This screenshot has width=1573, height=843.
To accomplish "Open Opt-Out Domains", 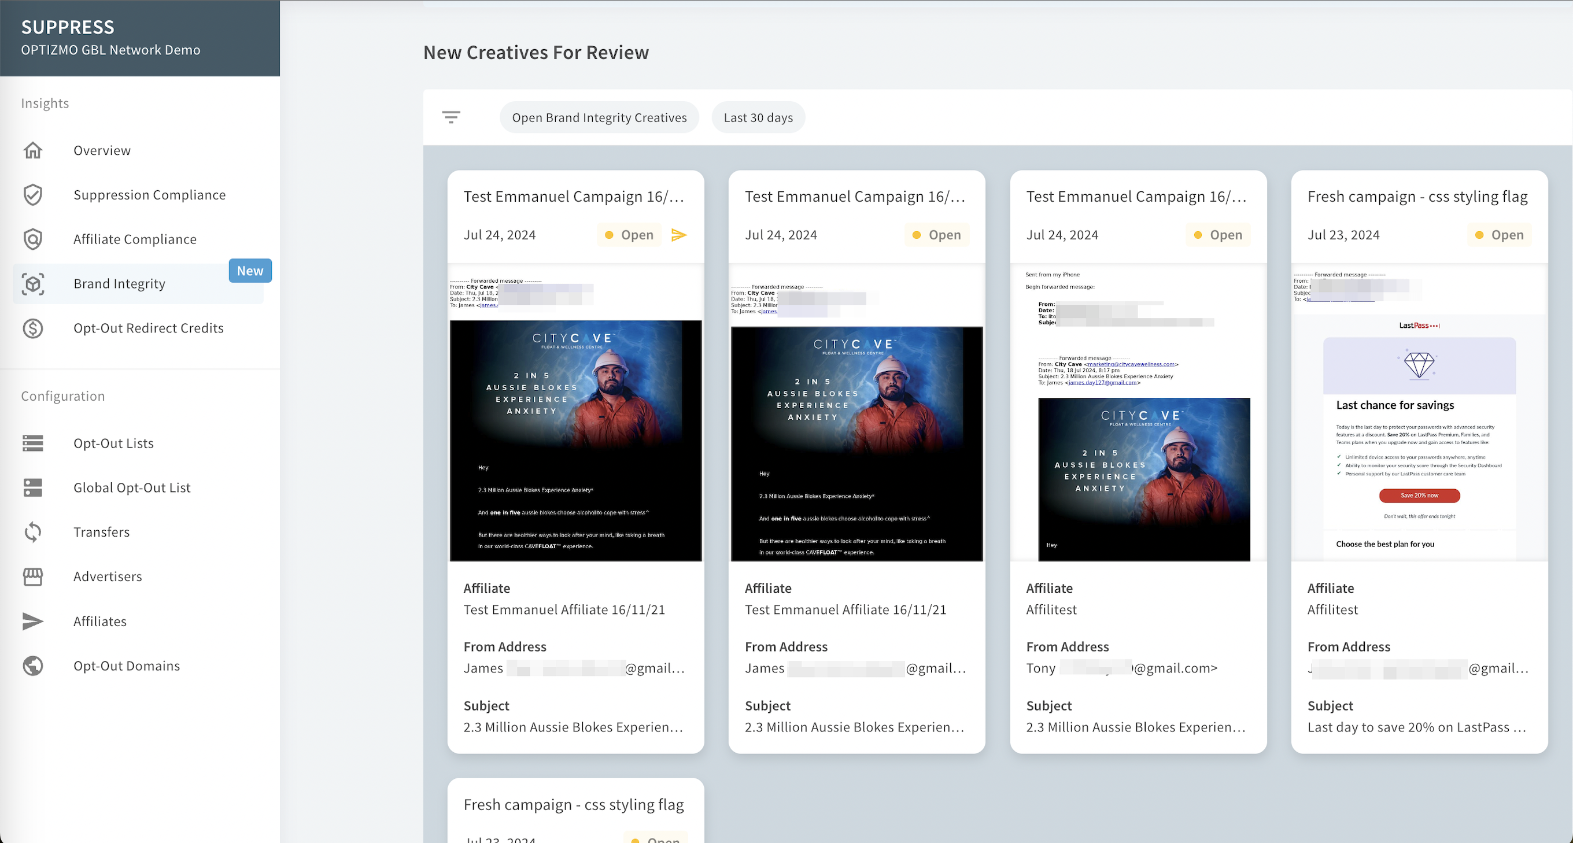I will 127,666.
